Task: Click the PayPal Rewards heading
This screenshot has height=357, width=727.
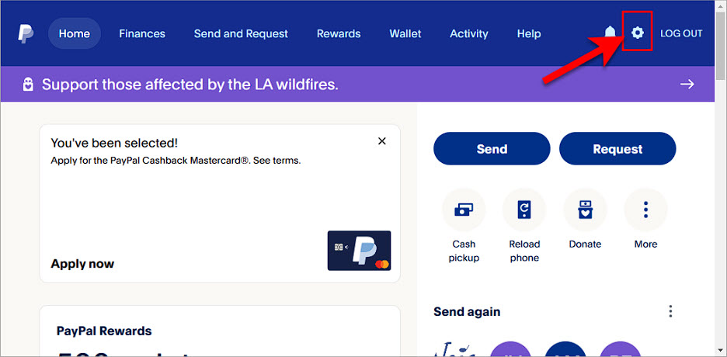Action: [104, 331]
